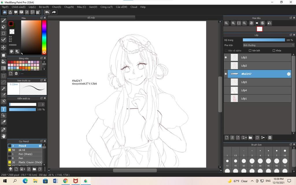The width and height of the screenshot is (296, 185).
Task: Open the Công cụ(T) menu
Action: tap(106, 7)
